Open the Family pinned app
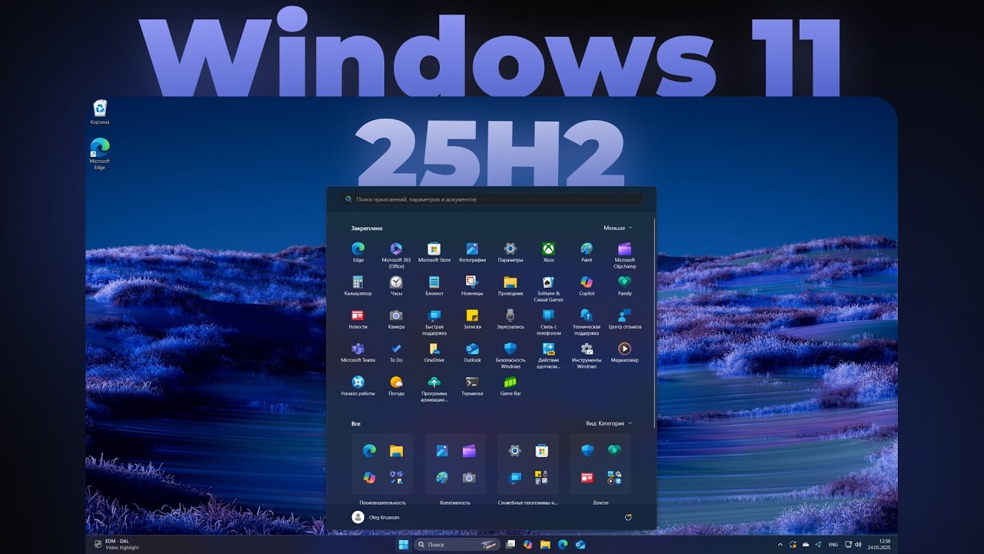 click(x=624, y=285)
